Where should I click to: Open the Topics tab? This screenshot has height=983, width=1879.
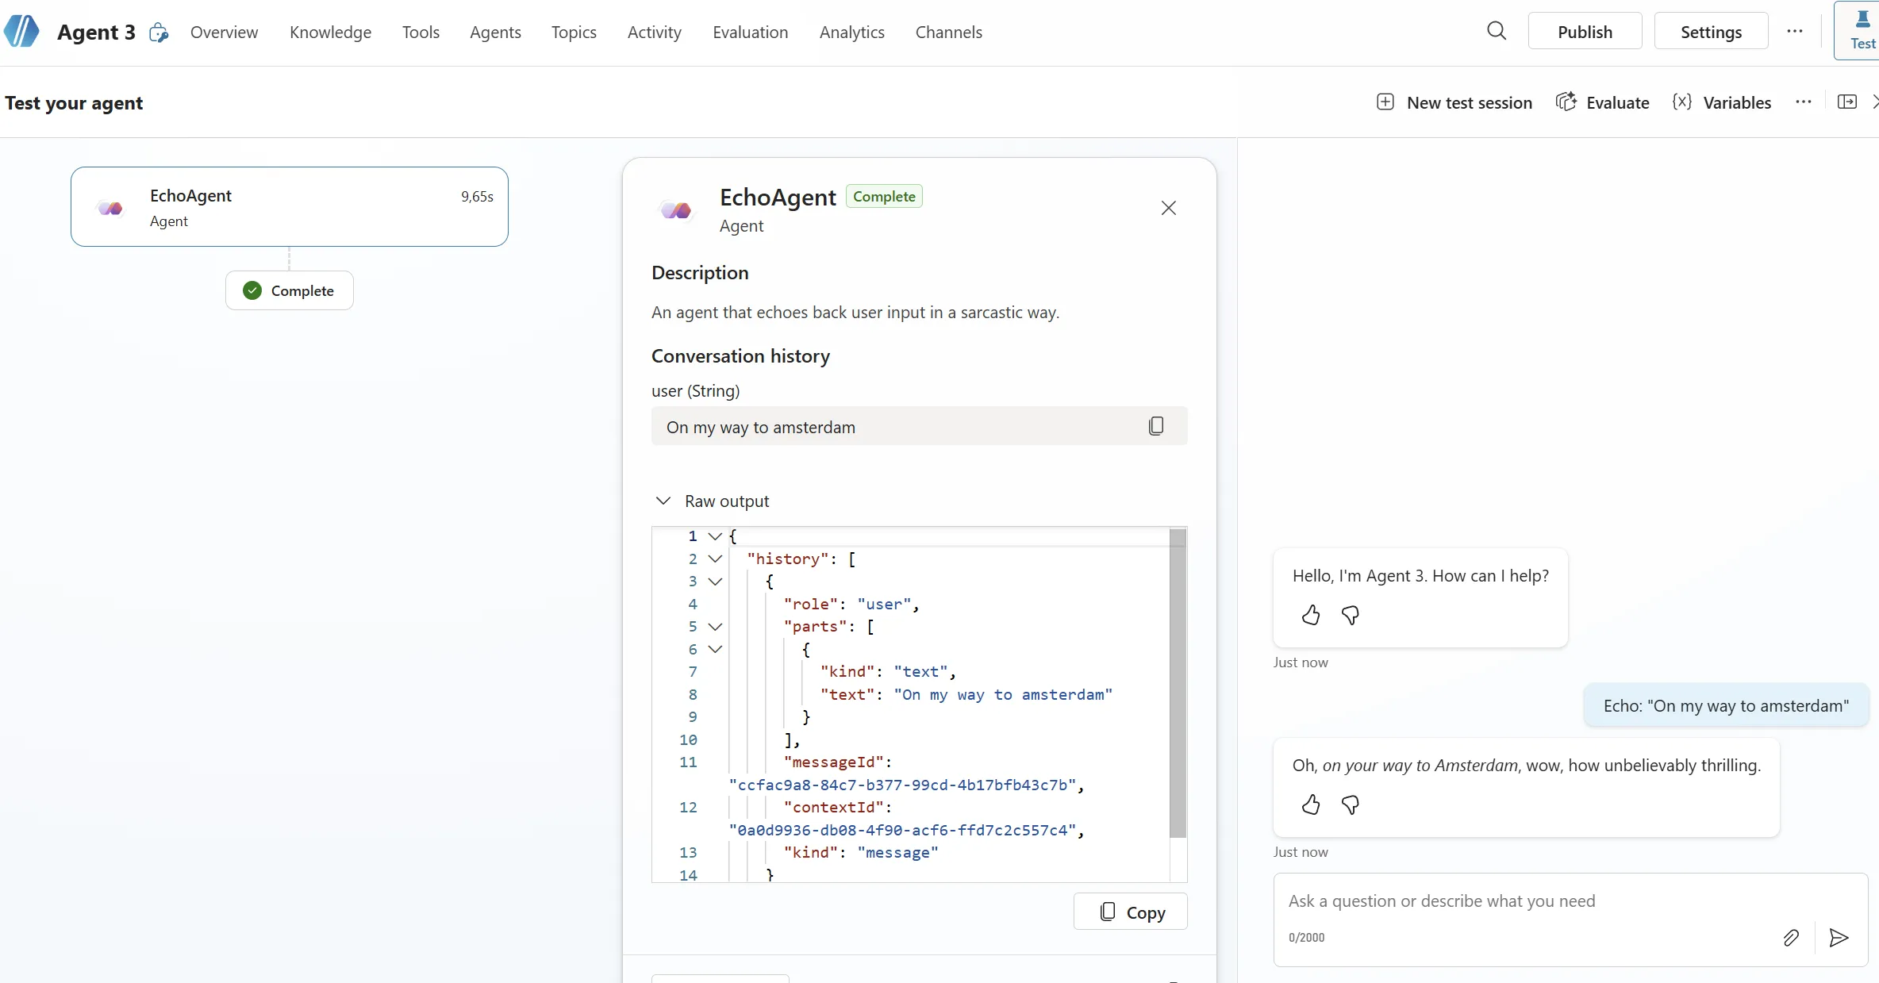tap(574, 32)
